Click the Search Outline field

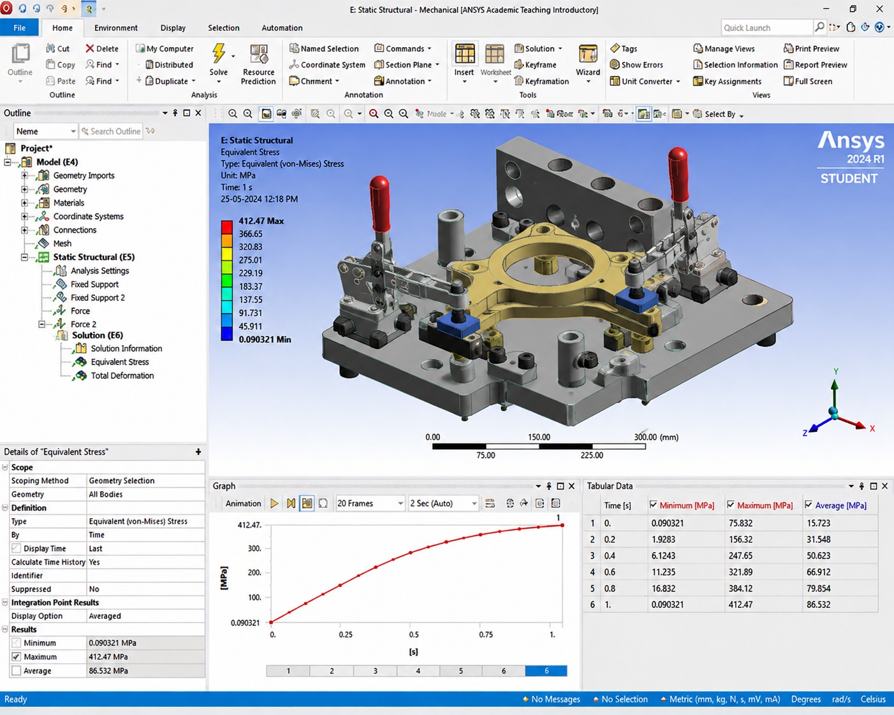point(112,131)
